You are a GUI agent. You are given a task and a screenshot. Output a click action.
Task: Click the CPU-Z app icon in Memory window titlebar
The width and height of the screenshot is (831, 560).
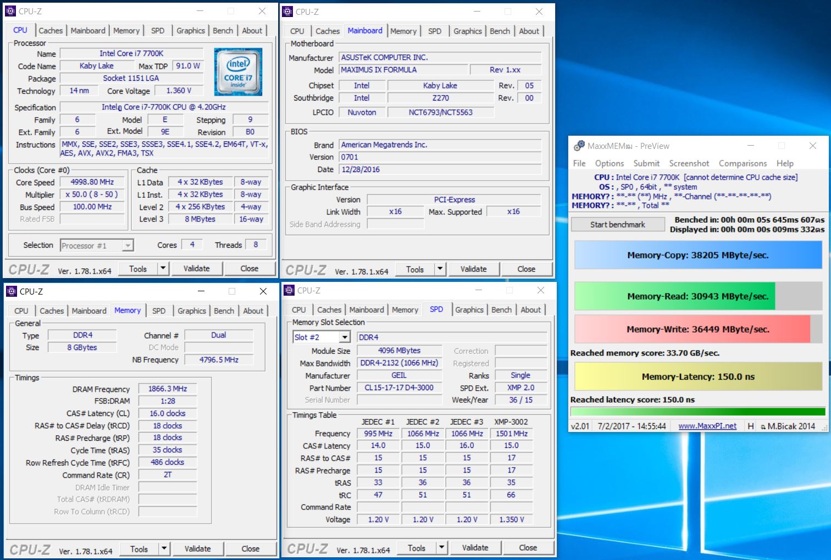(12, 291)
